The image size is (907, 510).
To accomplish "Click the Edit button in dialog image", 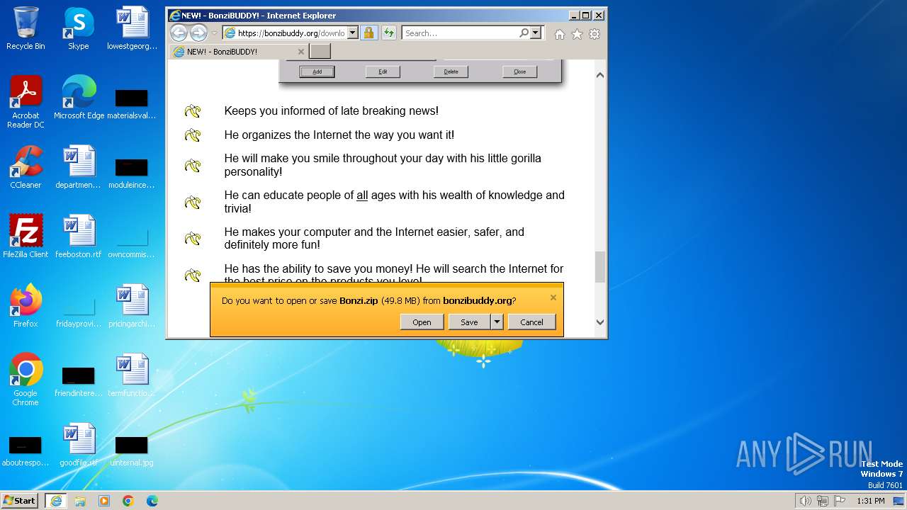I will coord(383,72).
